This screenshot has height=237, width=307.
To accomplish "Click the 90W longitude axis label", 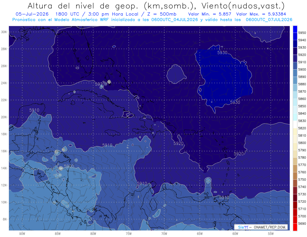I will click(22, 234).
